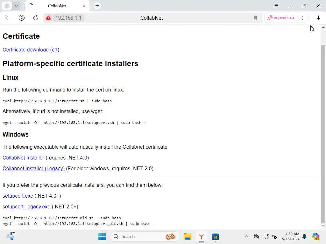Restore down the browser window
This screenshot has height=244, width=326.
[304, 6]
